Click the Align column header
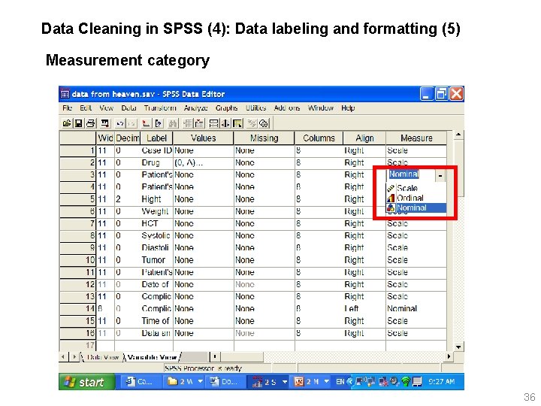The image size is (541, 406). pyautogui.click(x=364, y=138)
